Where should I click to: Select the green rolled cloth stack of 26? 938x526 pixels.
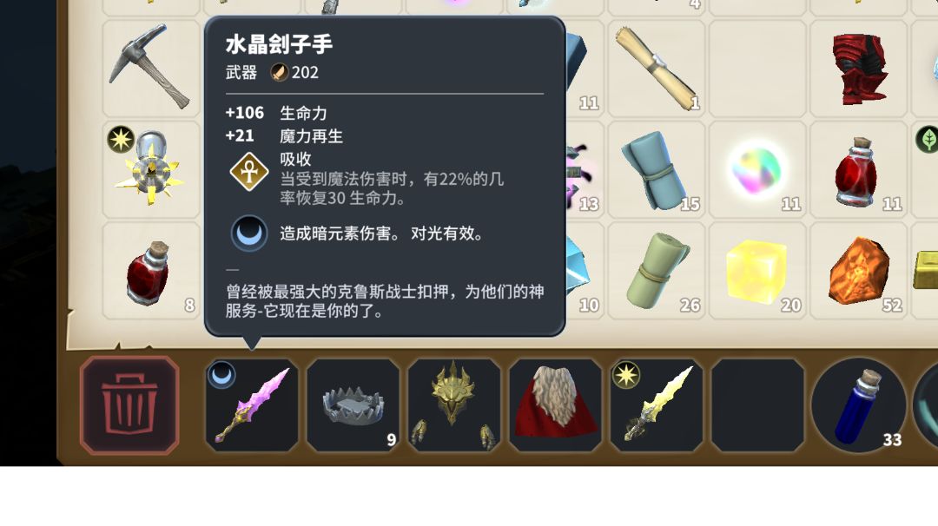coord(657,270)
